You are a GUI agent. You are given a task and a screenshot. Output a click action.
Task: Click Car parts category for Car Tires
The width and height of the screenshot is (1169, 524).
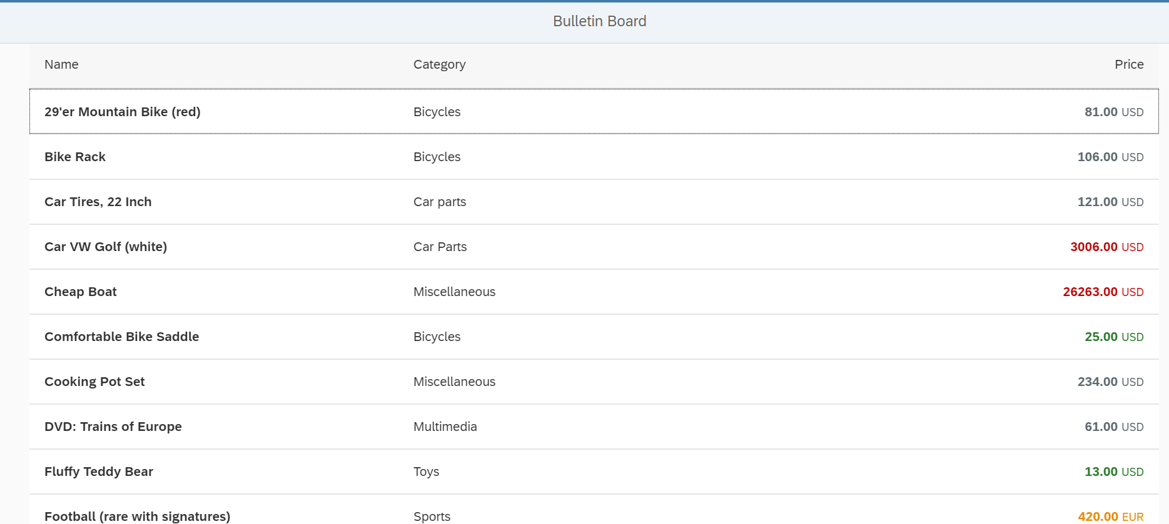click(440, 202)
